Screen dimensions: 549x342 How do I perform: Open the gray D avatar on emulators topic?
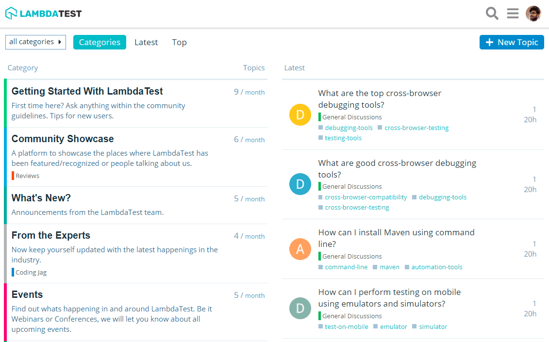click(x=299, y=308)
